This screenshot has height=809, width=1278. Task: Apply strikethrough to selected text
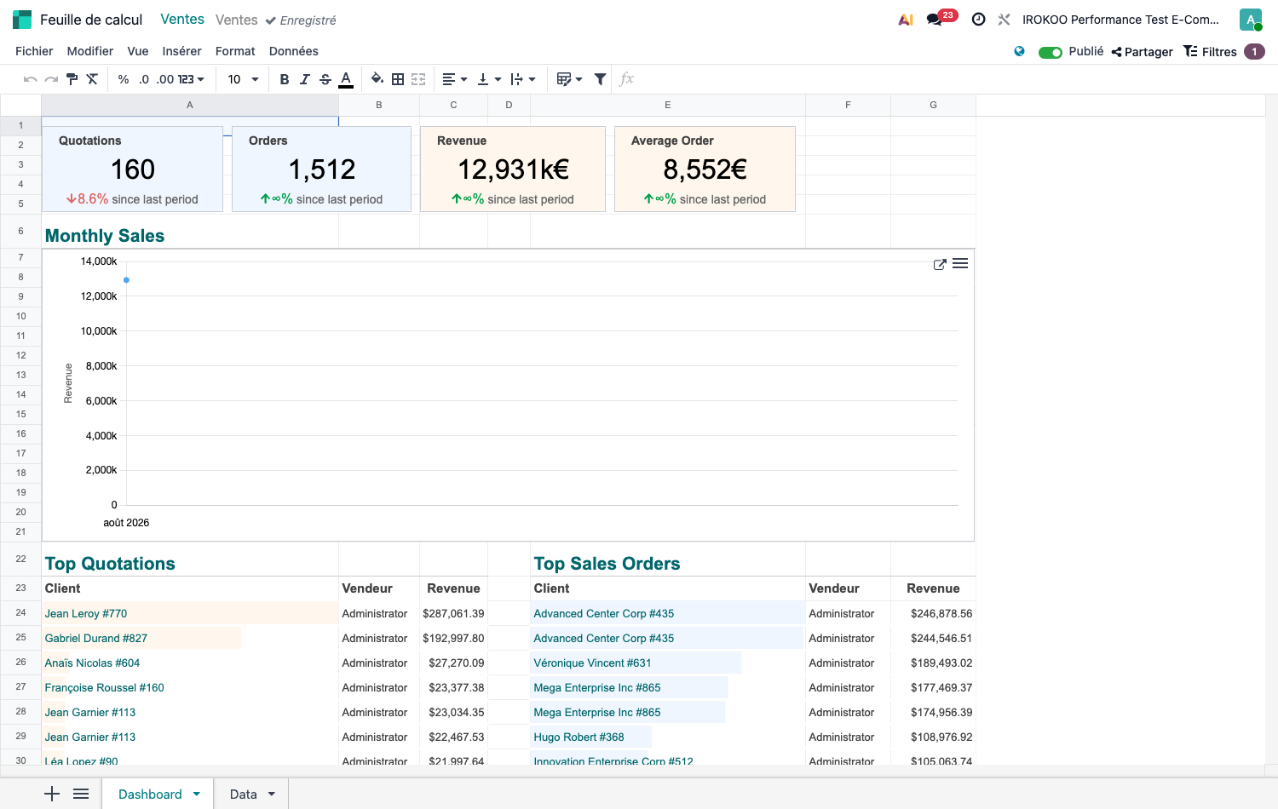tap(325, 79)
